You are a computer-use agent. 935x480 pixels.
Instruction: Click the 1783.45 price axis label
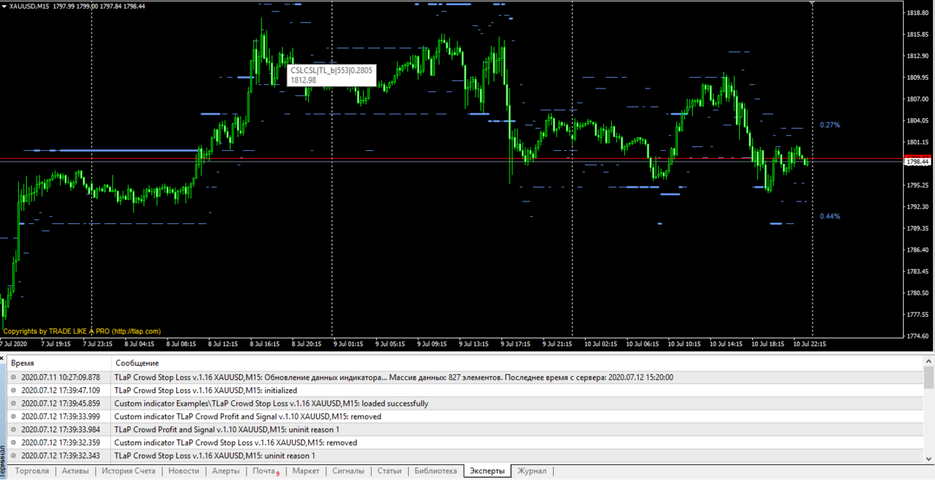click(x=918, y=271)
